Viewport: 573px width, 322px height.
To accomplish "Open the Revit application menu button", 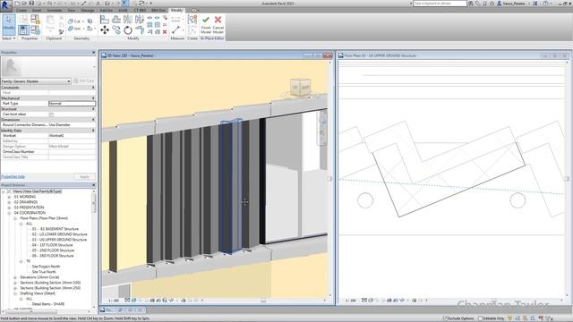I will pyautogui.click(x=6, y=6).
